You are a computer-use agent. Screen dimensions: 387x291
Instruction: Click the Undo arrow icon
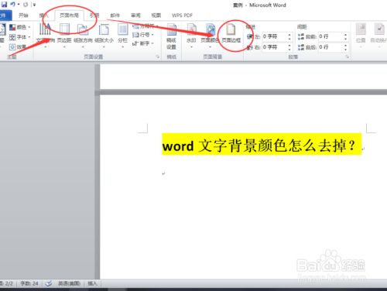click(13, 4)
